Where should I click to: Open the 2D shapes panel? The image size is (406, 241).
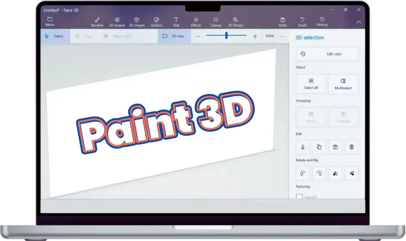click(117, 21)
